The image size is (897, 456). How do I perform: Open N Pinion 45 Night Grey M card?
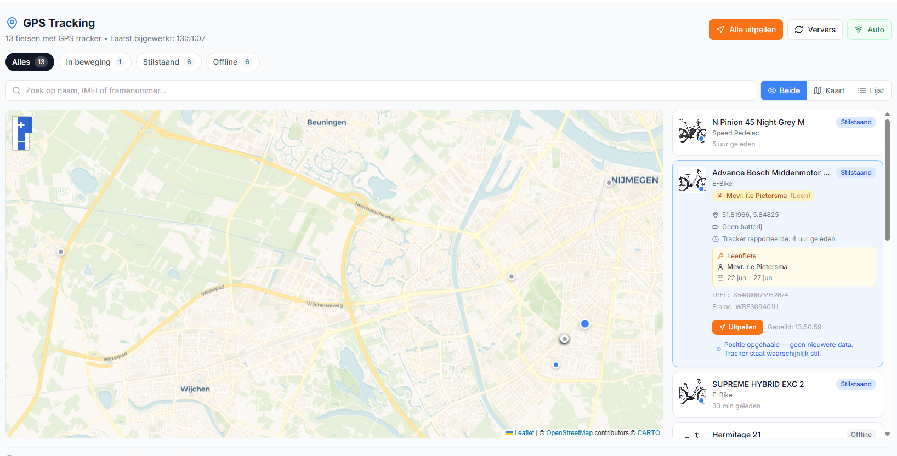tap(777, 133)
